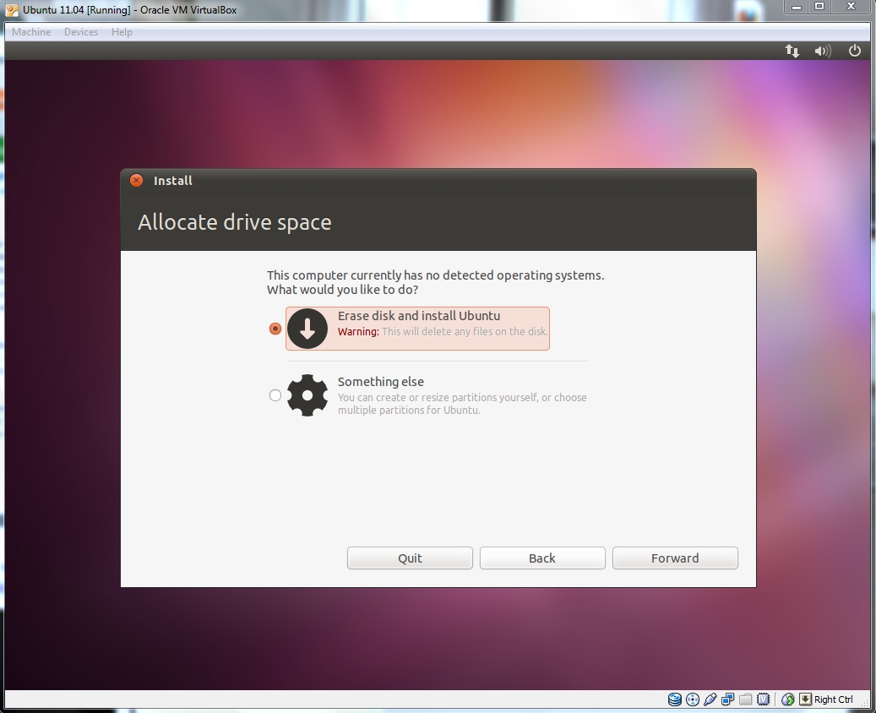Click the mouse integration globe icon
The width and height of the screenshot is (876, 713).
788,699
